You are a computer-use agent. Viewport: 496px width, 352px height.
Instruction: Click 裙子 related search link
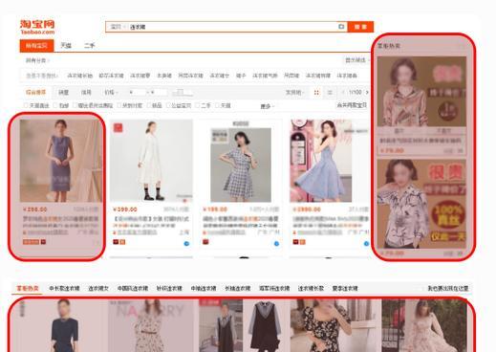coord(241,76)
